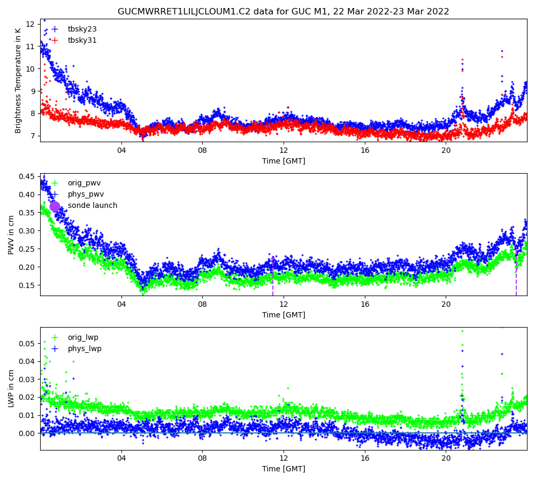Screen dimensions: 535x481
Task: Click the 0.01 tick on the LWP axis
Action: click(x=27, y=415)
